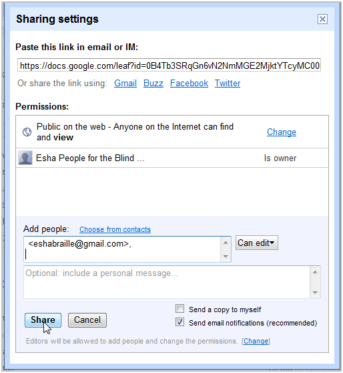Click the globe icon beside Public on the web

point(27,132)
